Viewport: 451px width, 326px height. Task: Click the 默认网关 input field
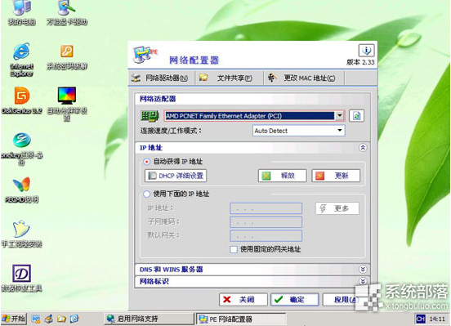(266, 235)
